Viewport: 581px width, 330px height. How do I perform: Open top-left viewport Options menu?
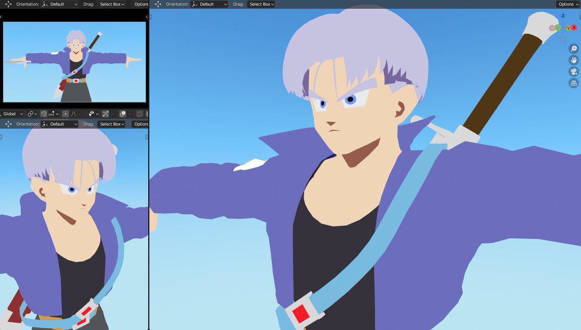click(140, 4)
